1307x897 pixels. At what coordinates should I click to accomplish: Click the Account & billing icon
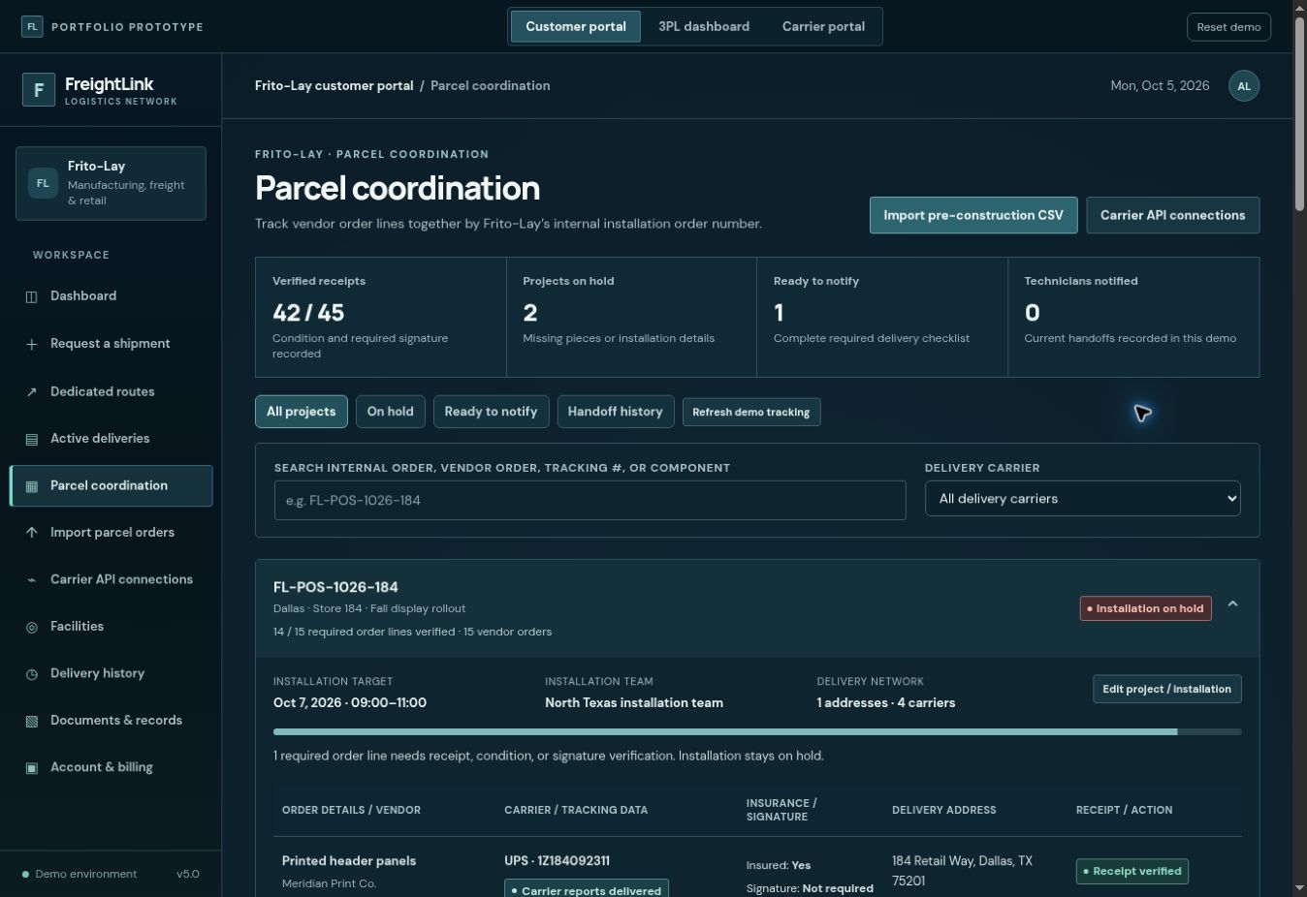click(x=32, y=768)
